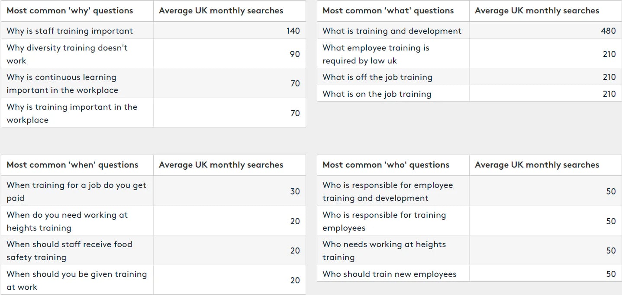622x295 pixels.
Task: Select "Why diversity training doesn't work" cell
Action: click(67, 54)
